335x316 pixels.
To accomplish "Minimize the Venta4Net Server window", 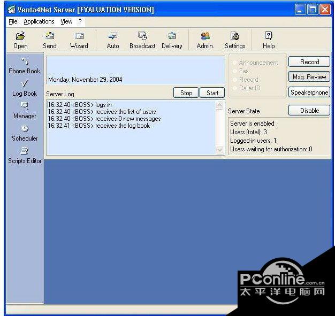I will point(300,10).
